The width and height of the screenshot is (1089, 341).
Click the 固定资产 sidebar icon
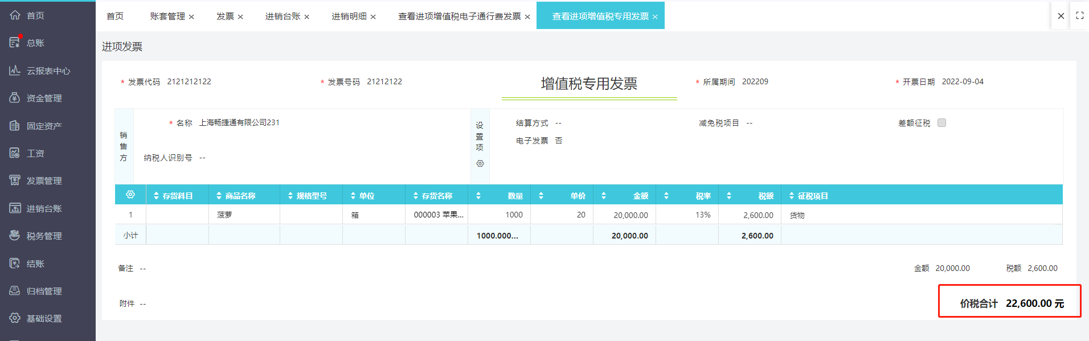coord(15,125)
